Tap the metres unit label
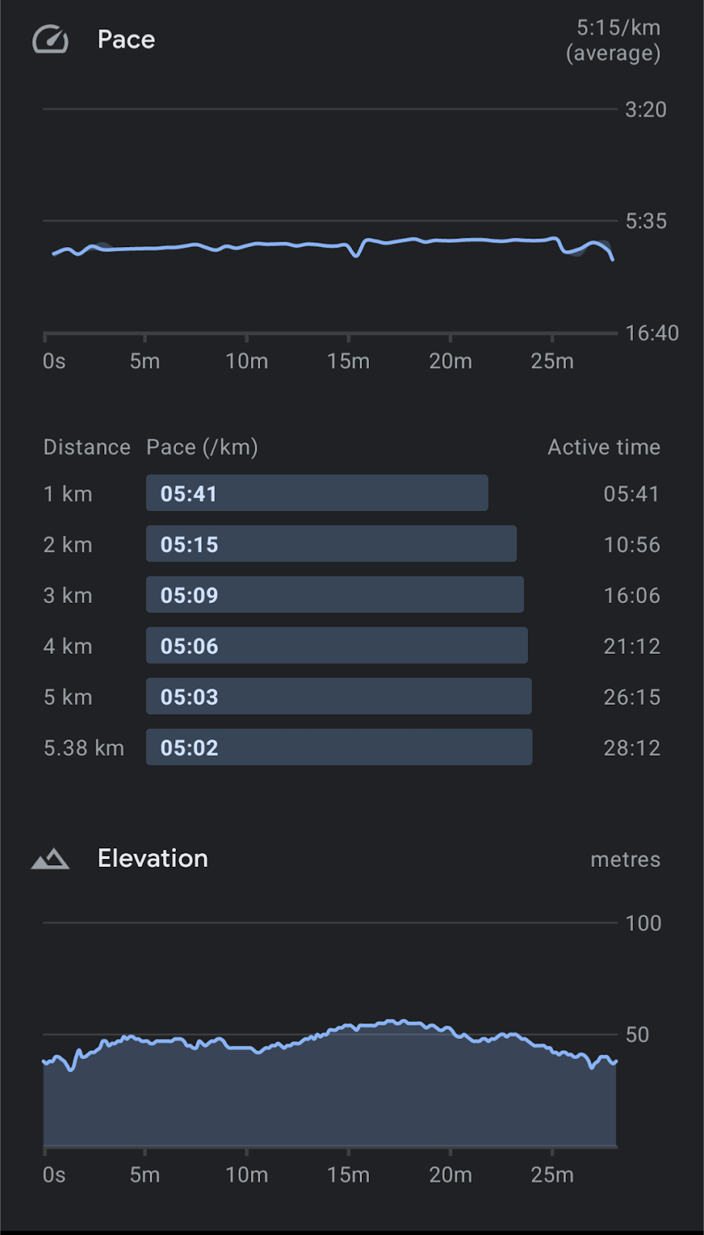 coord(625,860)
